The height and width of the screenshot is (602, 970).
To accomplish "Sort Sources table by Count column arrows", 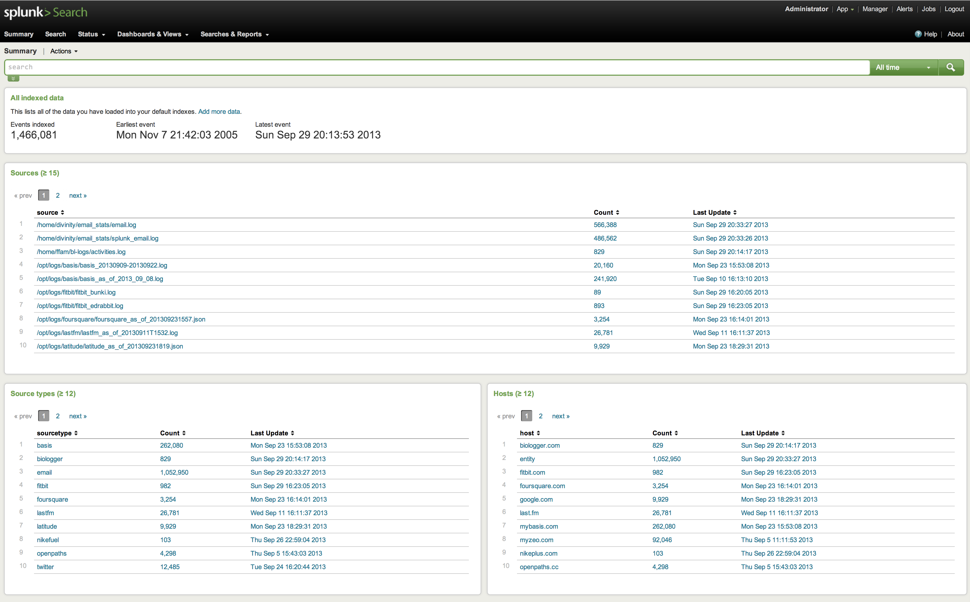I will [618, 213].
